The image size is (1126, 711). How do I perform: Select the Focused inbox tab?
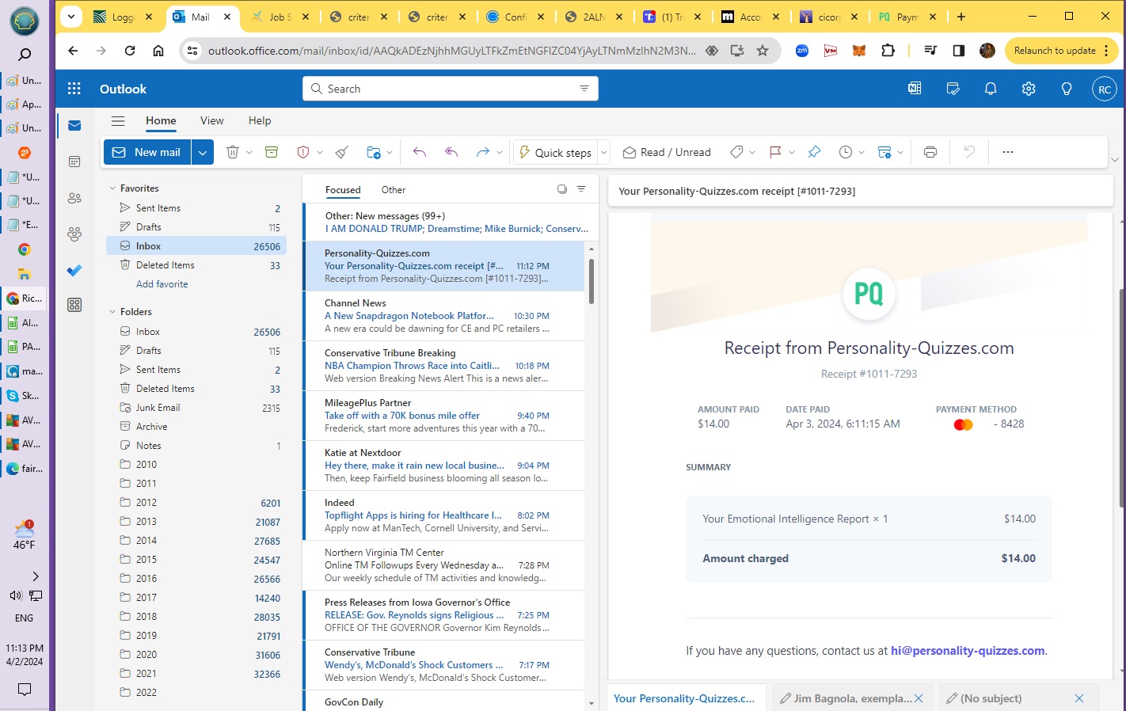click(x=343, y=190)
